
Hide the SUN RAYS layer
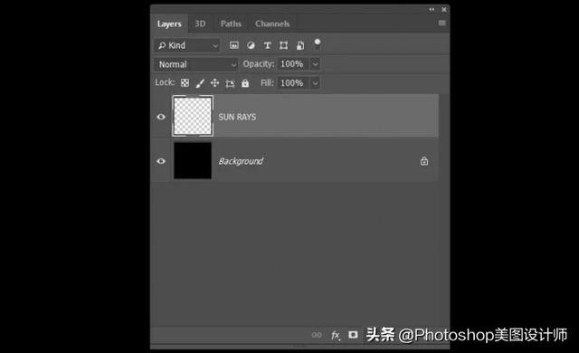click(x=161, y=117)
